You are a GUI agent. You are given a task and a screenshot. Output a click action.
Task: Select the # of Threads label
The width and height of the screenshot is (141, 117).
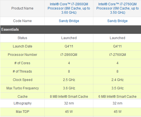tap(22, 71)
